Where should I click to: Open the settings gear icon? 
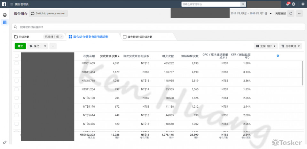coord(294,4)
